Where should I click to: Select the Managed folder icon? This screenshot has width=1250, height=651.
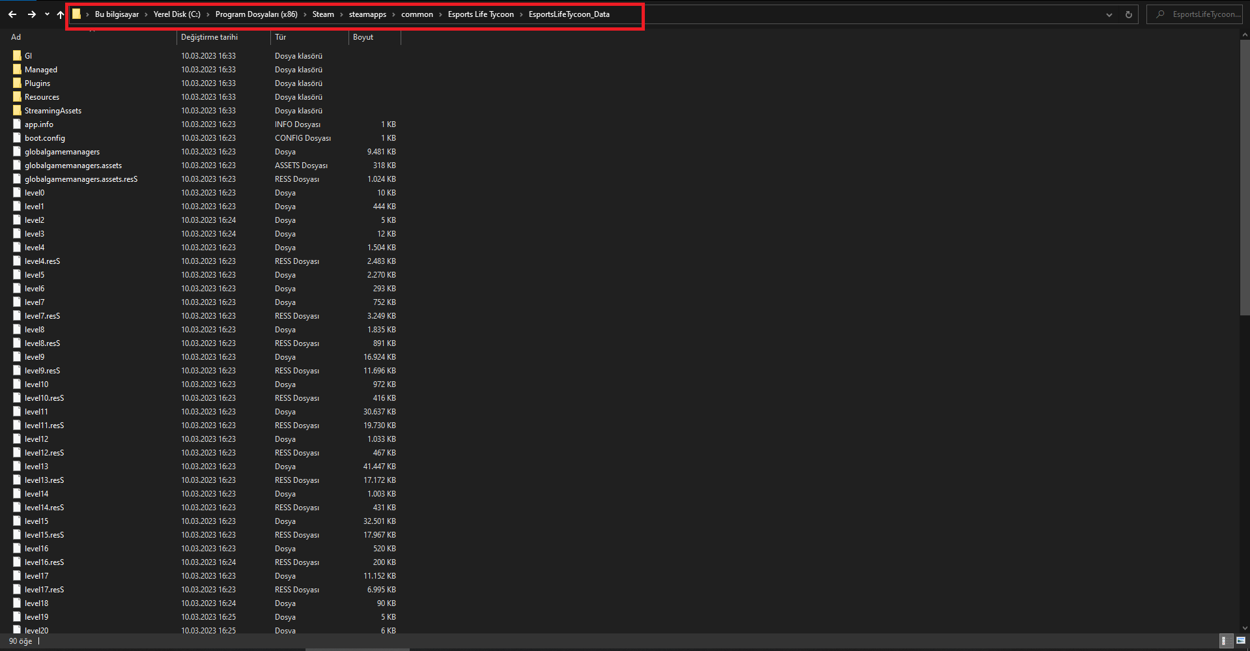pyautogui.click(x=17, y=69)
